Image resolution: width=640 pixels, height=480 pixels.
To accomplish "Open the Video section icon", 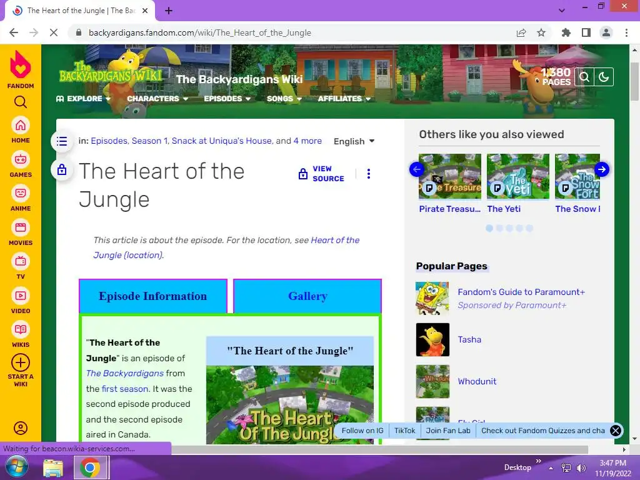I will pyautogui.click(x=21, y=296).
